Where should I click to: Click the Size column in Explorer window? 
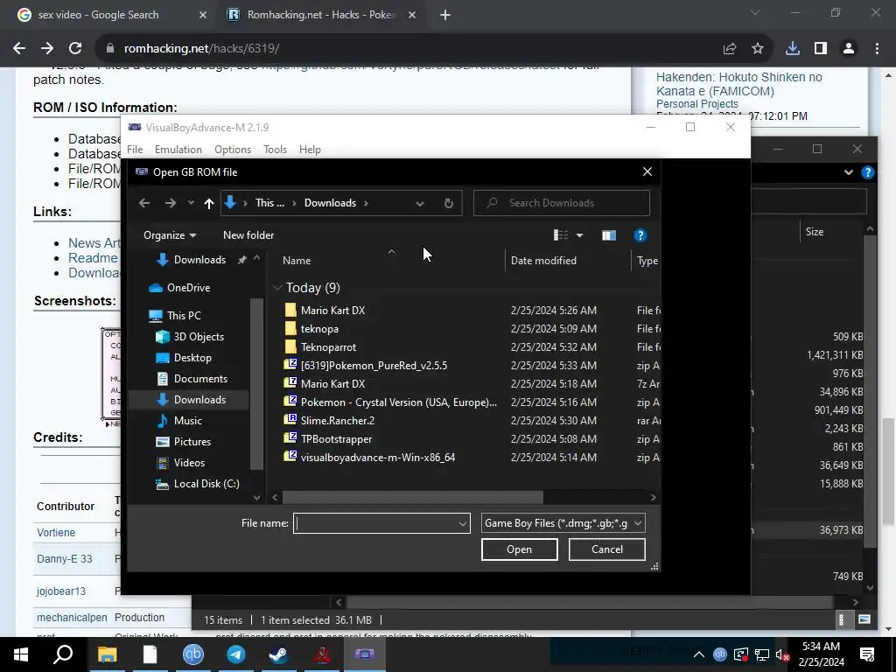click(x=815, y=232)
